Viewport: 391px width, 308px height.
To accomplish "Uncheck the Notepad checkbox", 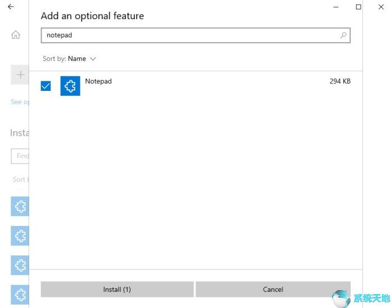I will [46, 86].
